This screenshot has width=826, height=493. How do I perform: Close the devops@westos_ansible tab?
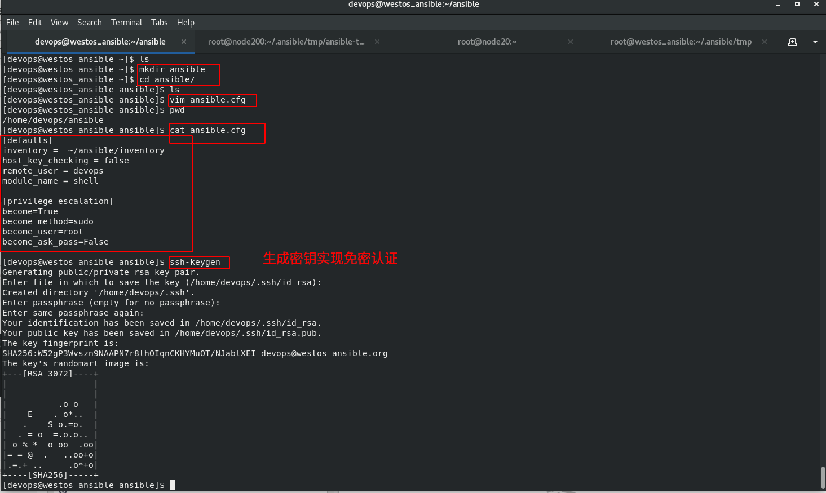point(184,42)
